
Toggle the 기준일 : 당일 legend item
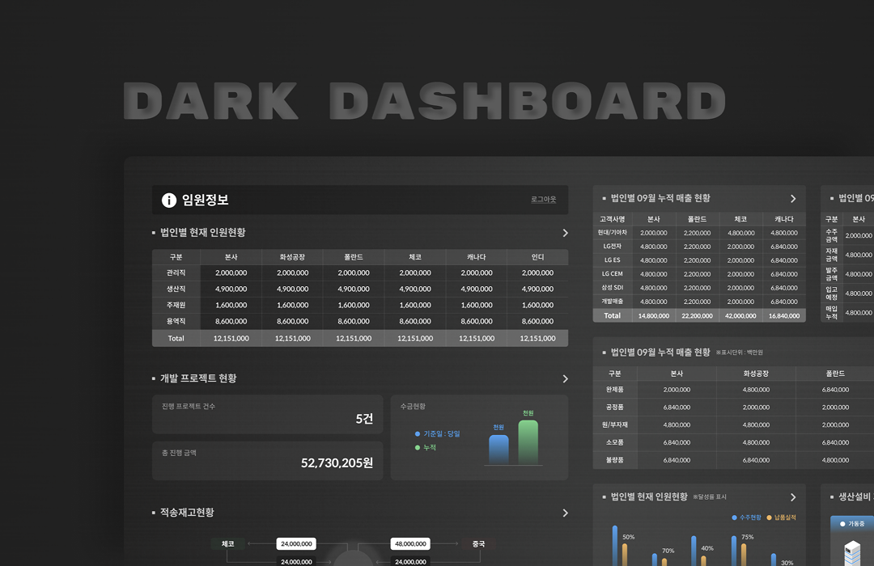pos(437,434)
